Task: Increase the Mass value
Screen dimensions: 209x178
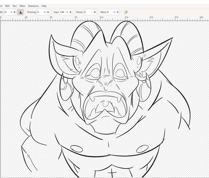Action: (118, 12)
